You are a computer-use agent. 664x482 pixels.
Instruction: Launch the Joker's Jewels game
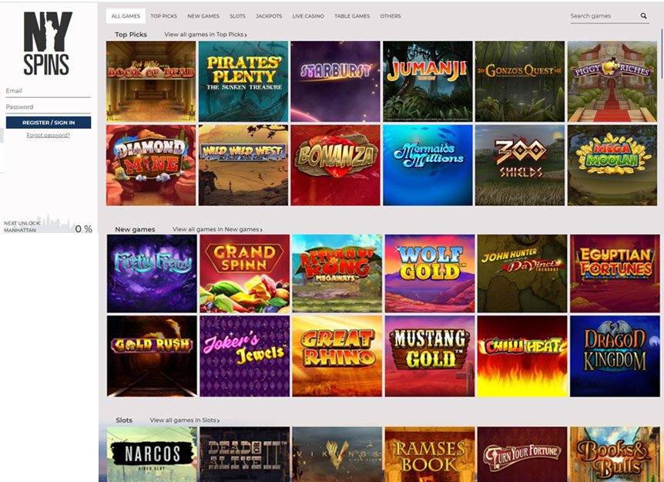pyautogui.click(x=245, y=356)
